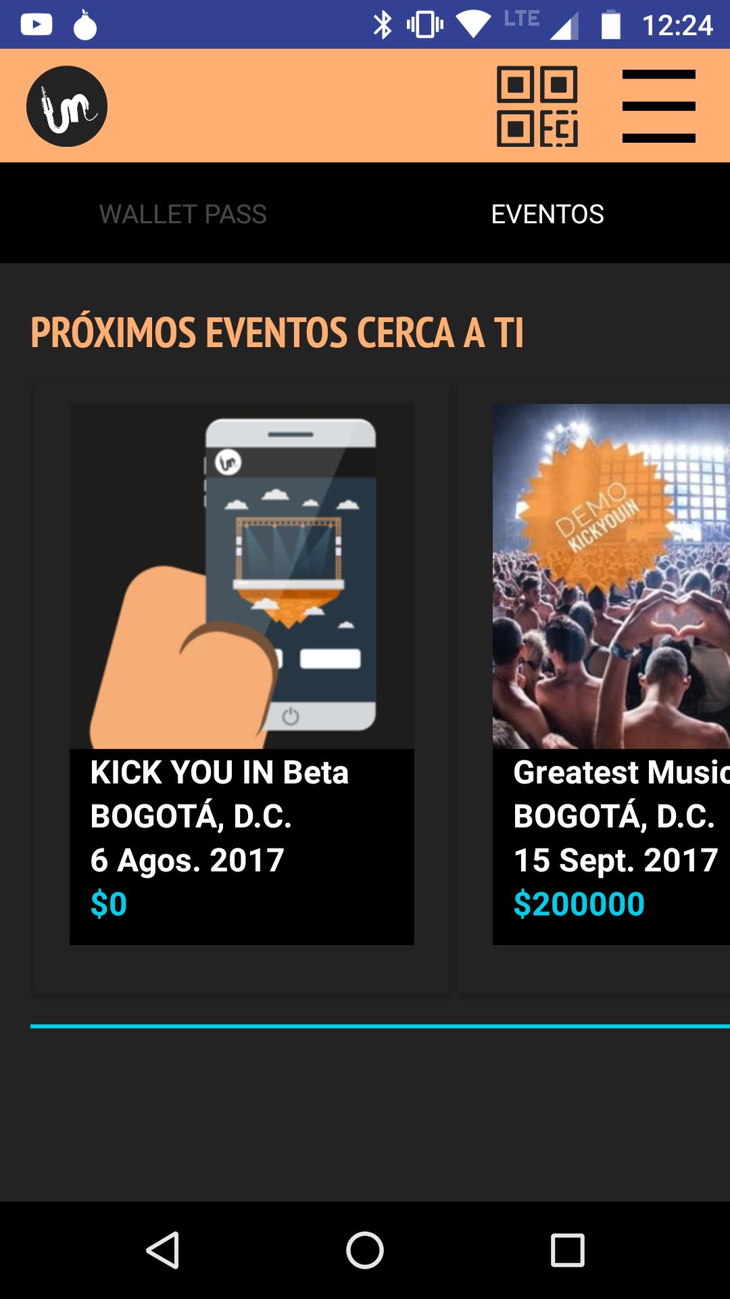Select the $0 price label
The height and width of the screenshot is (1299, 730).
click(109, 905)
